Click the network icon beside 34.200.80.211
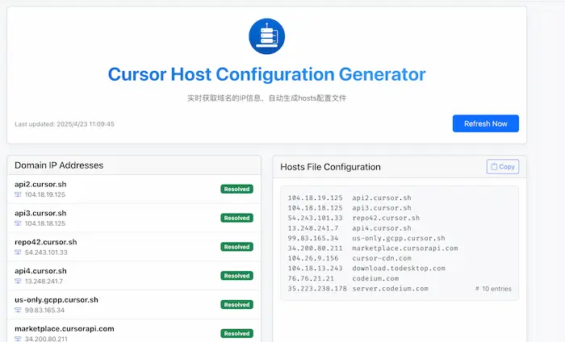 click(x=19, y=339)
